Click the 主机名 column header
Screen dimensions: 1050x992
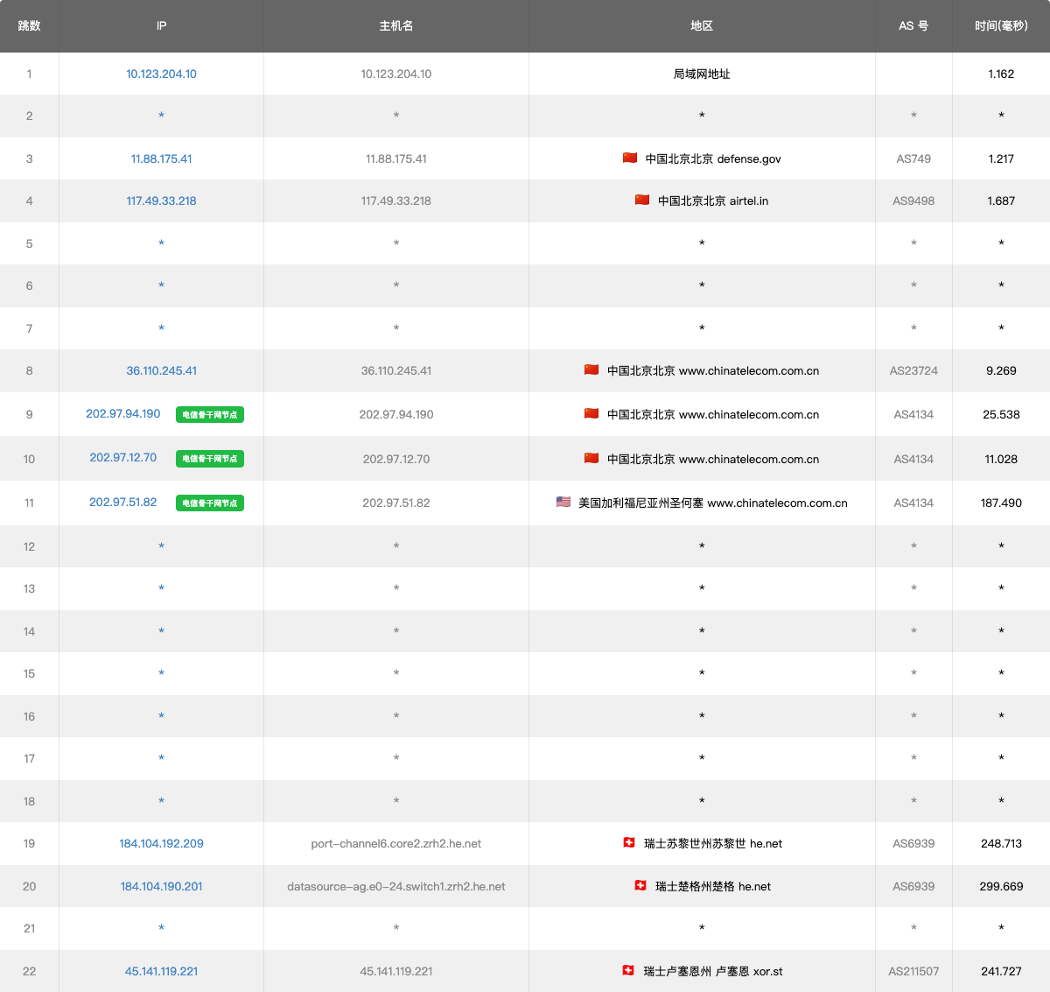395,26
